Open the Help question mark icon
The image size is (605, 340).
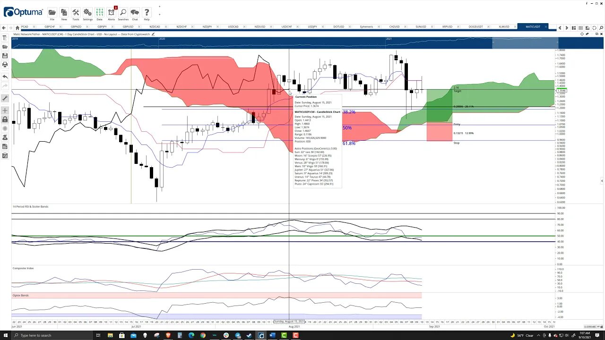pyautogui.click(x=147, y=13)
